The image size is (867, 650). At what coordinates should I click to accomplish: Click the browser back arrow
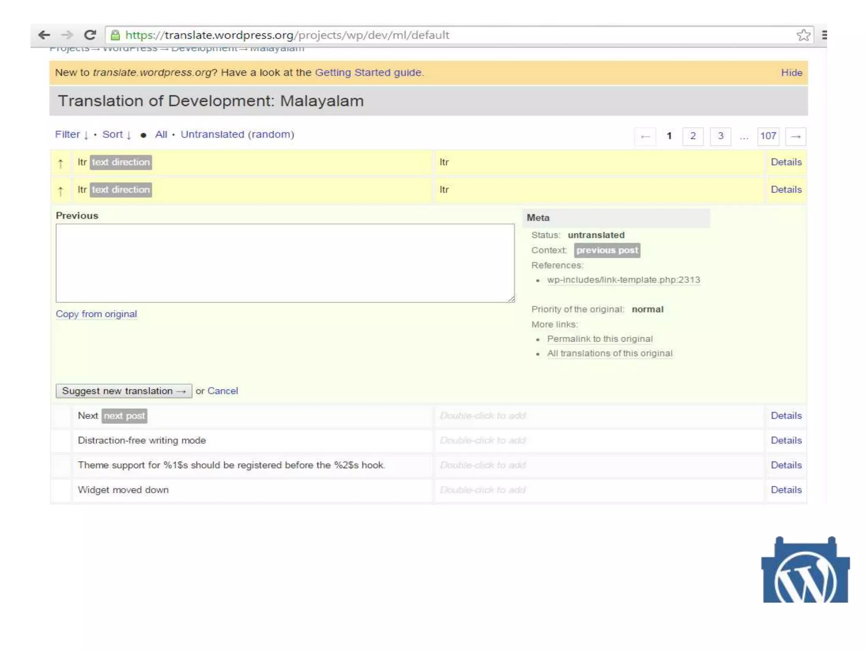[x=44, y=35]
